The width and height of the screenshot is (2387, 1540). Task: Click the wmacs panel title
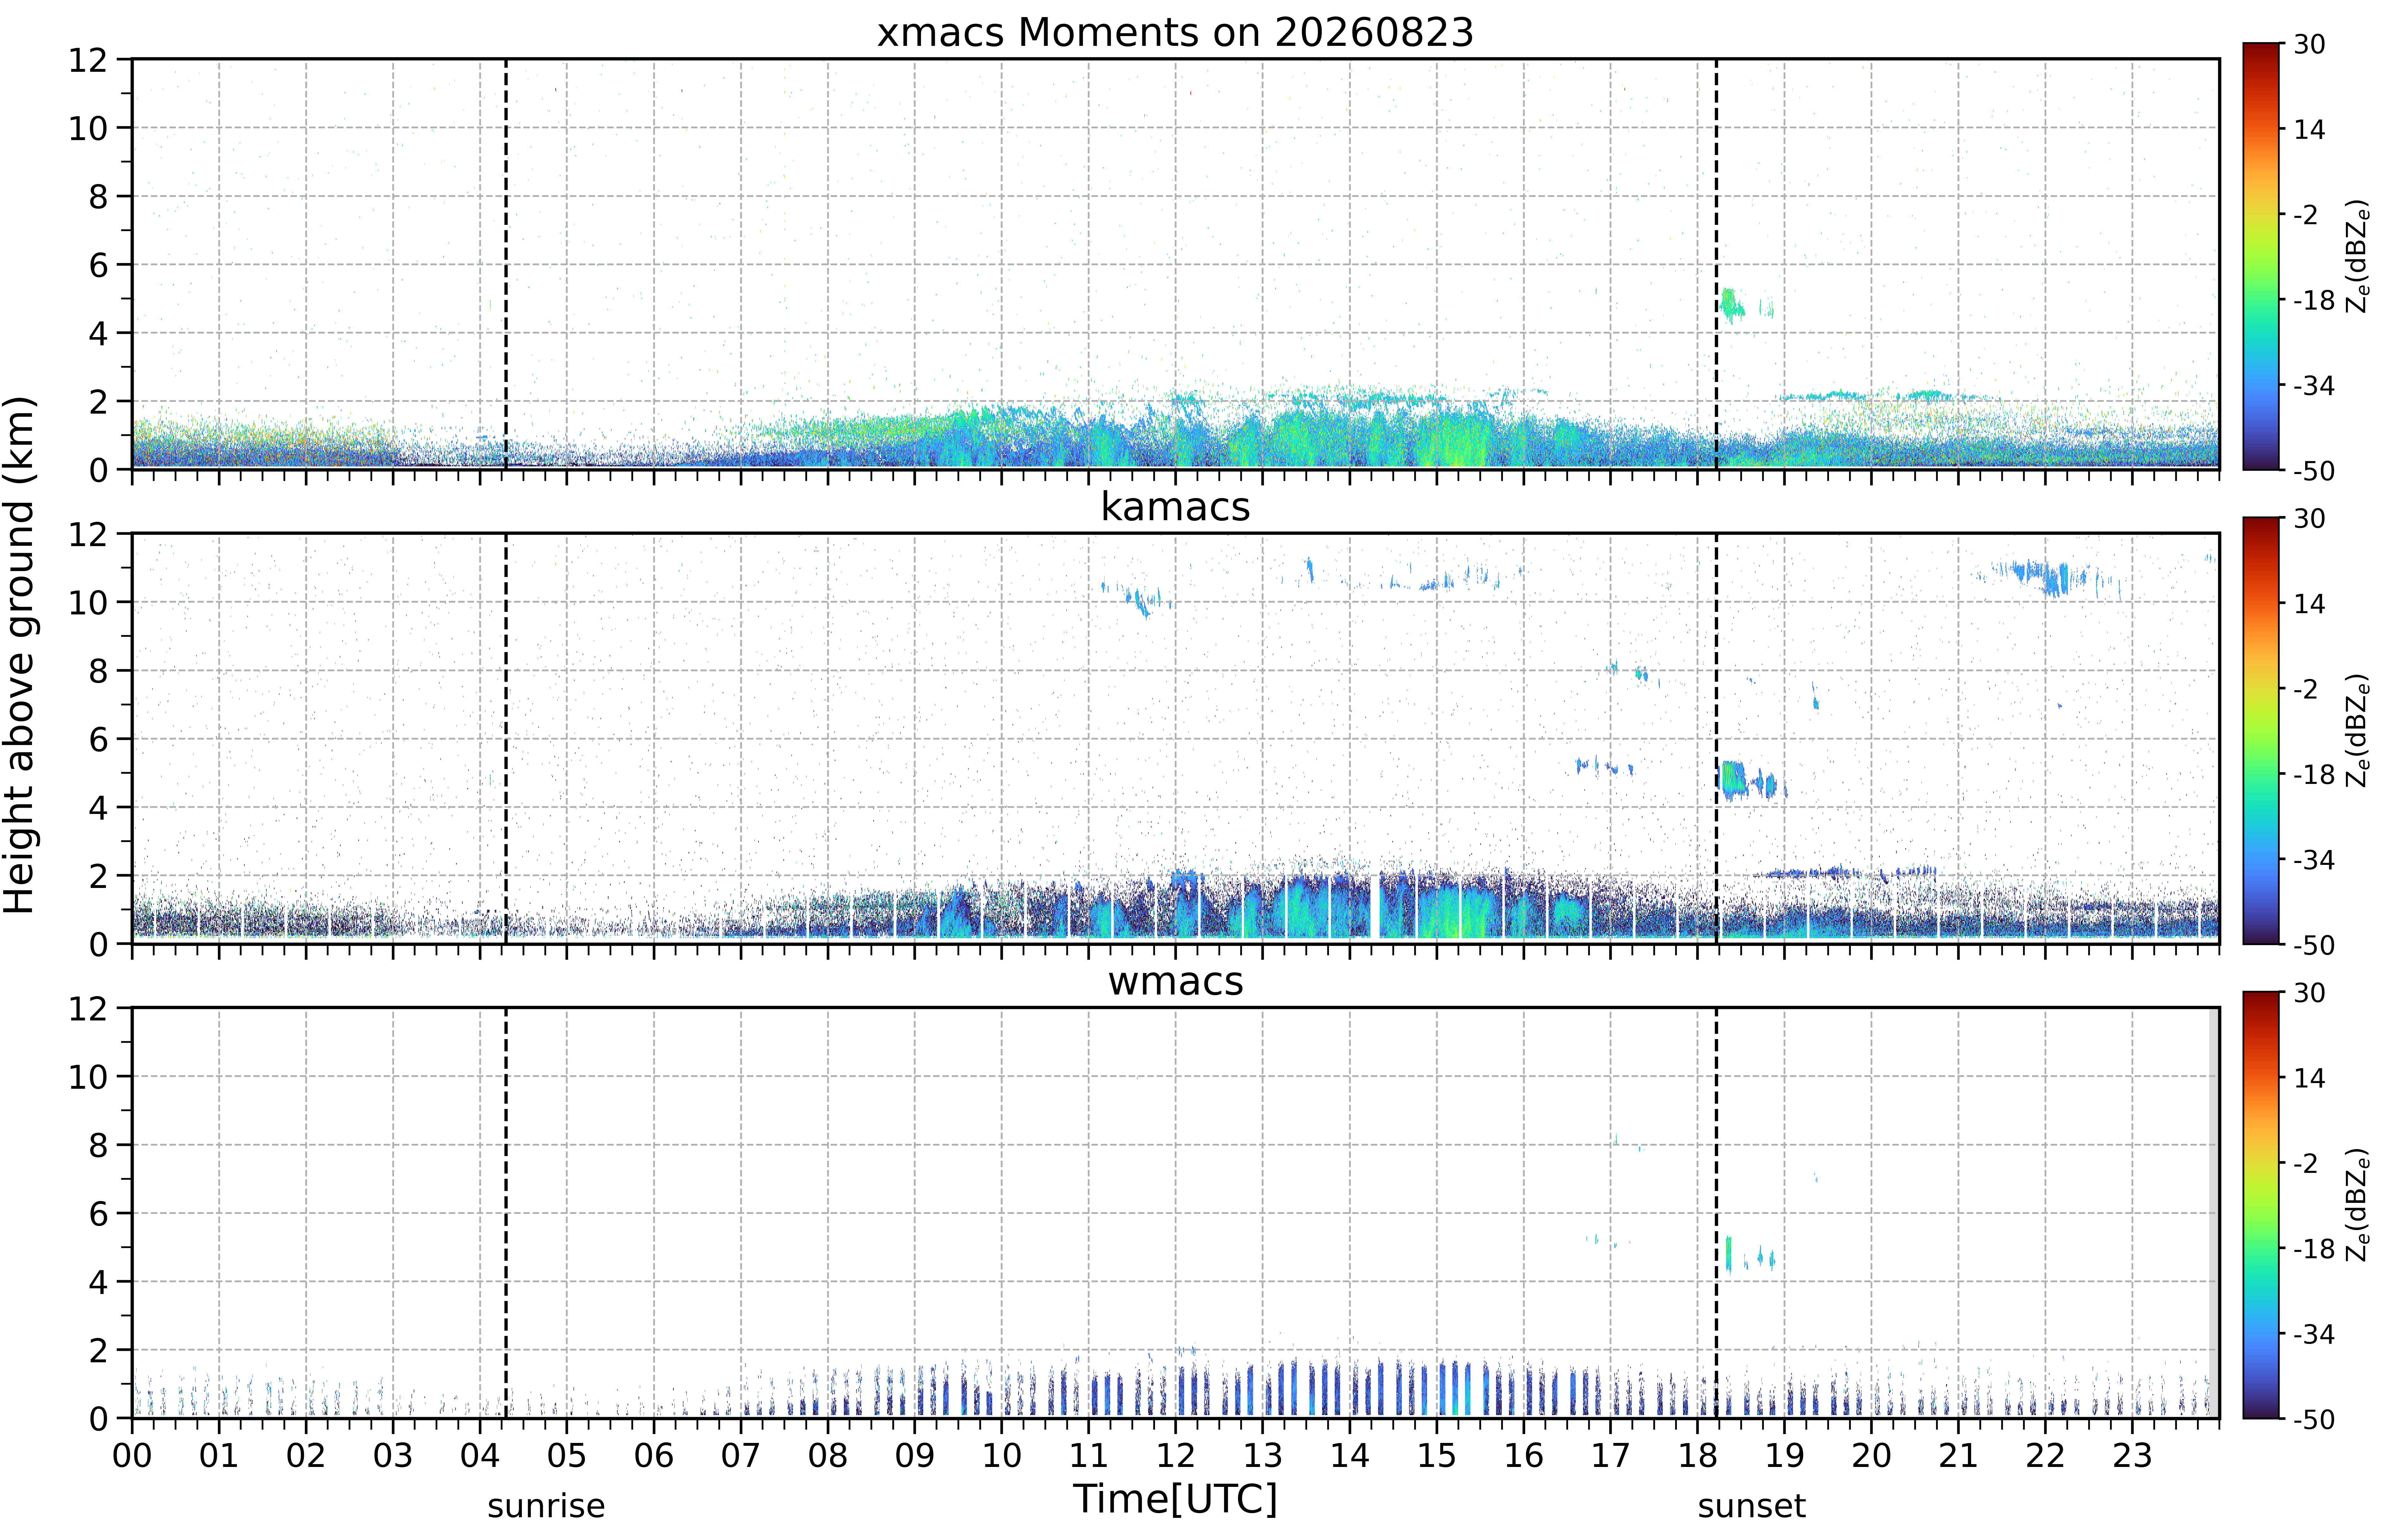(1175, 981)
